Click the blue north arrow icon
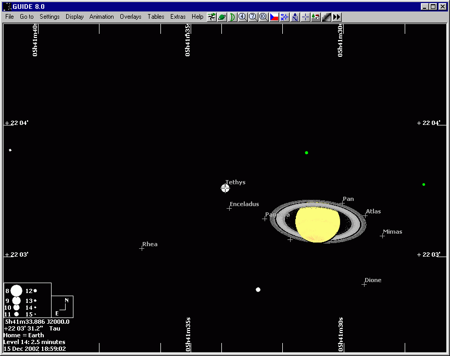The image size is (450, 356). point(295,17)
